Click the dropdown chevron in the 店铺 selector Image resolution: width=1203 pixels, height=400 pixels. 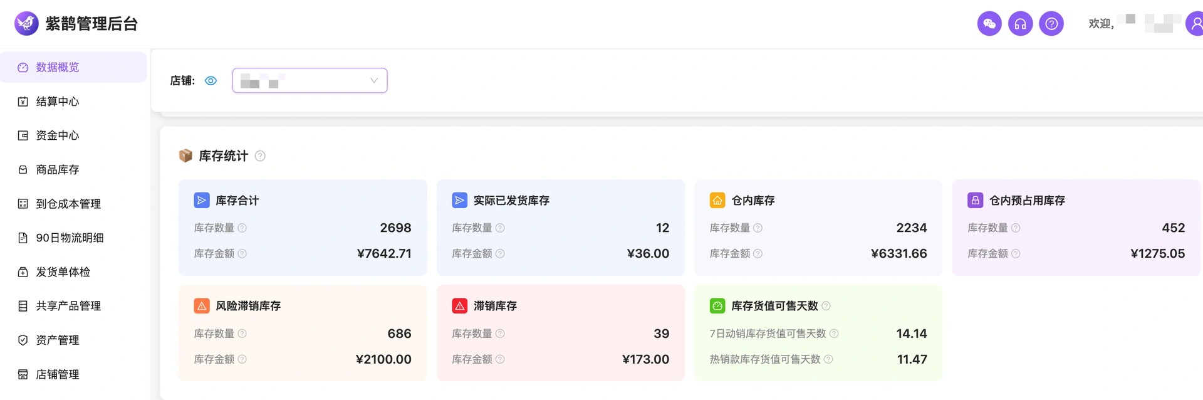(x=374, y=80)
